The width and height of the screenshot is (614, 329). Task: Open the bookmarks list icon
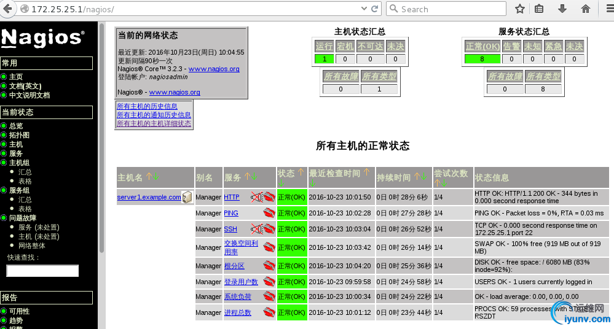coord(539,9)
